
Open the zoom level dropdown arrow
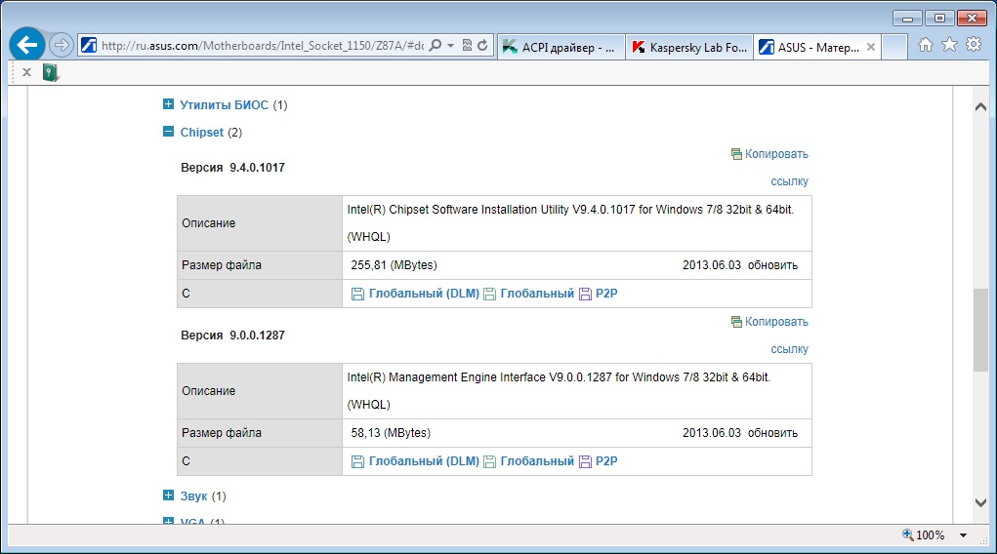click(x=963, y=535)
